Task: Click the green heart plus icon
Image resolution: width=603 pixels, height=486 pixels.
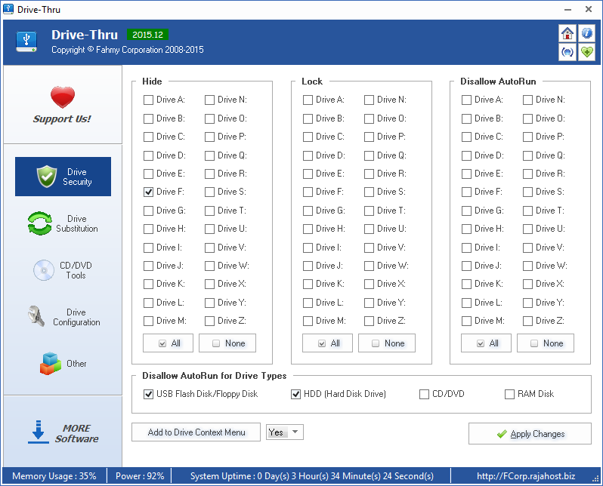Action: tap(586, 52)
